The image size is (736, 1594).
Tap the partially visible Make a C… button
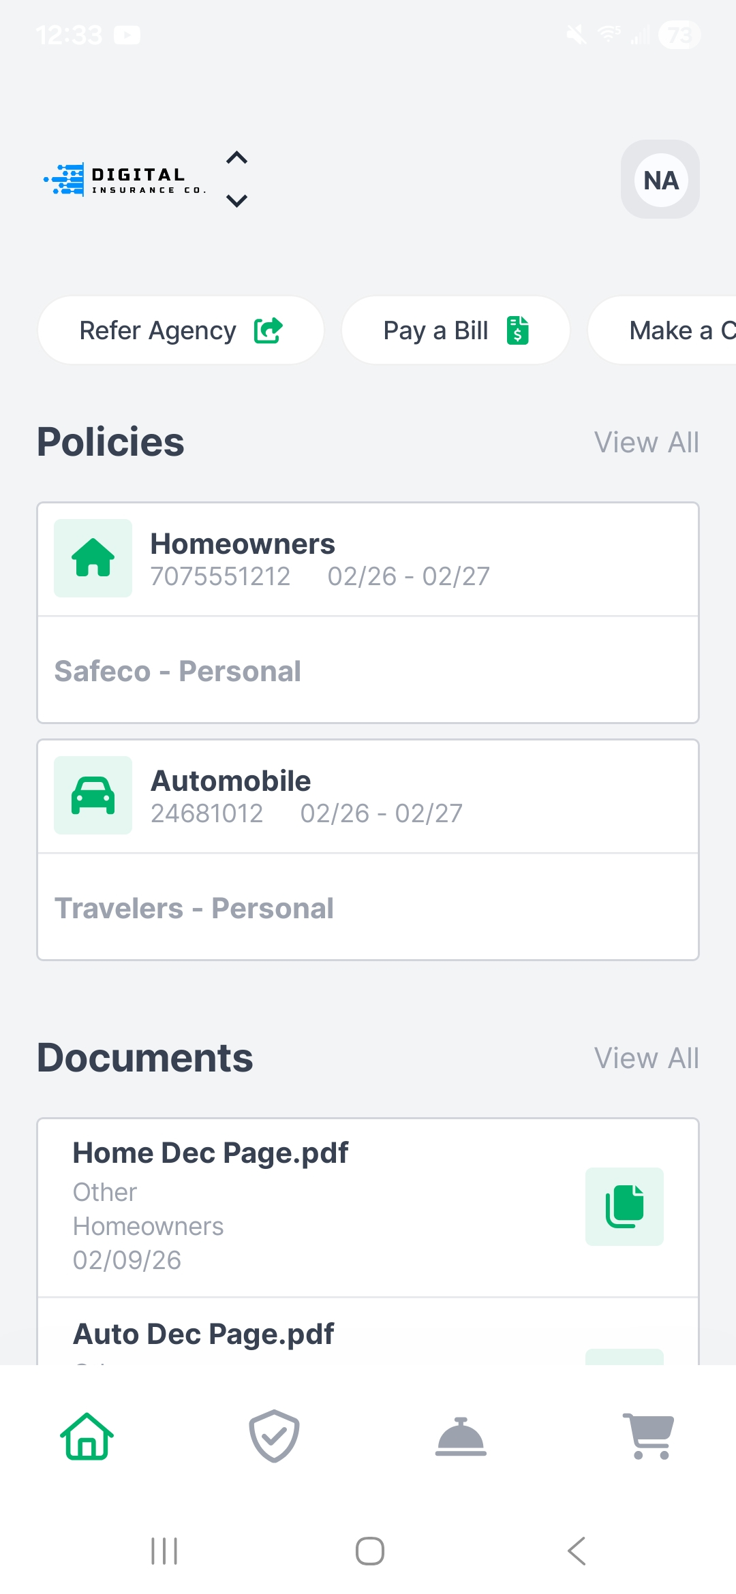point(675,330)
